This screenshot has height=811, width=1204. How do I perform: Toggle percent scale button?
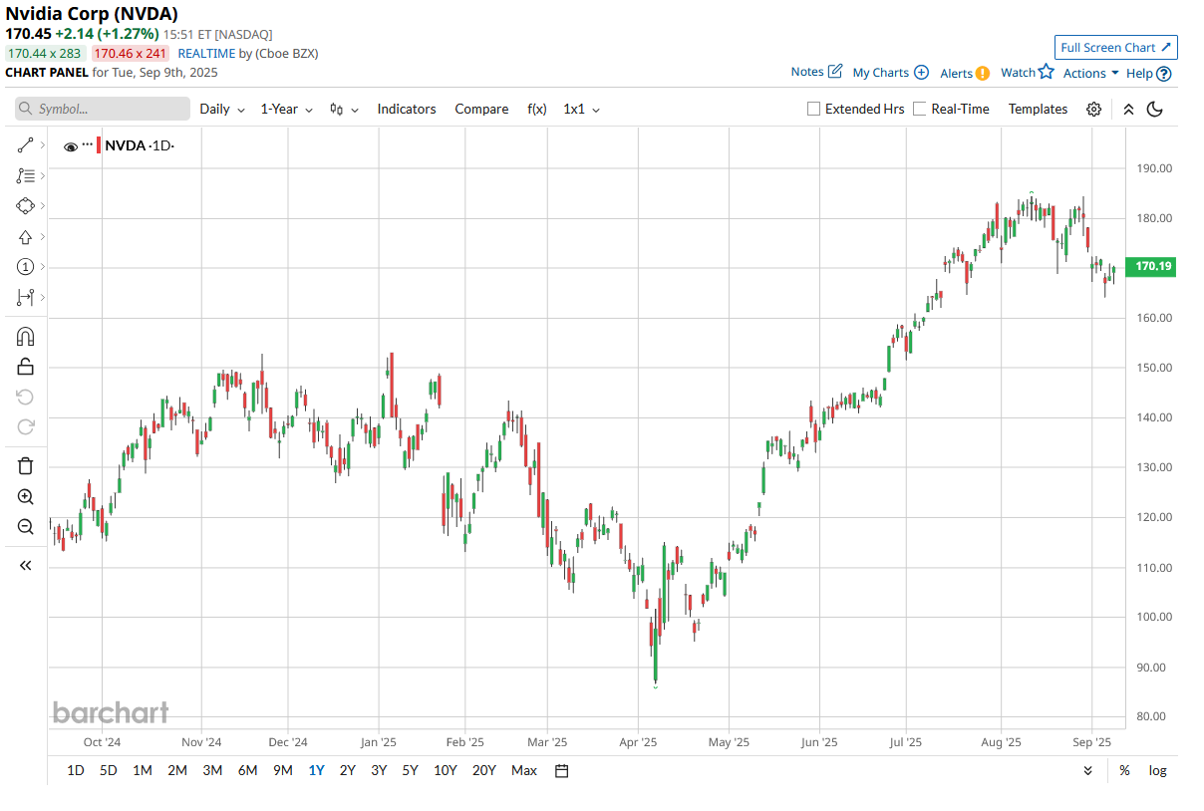(x=1124, y=770)
